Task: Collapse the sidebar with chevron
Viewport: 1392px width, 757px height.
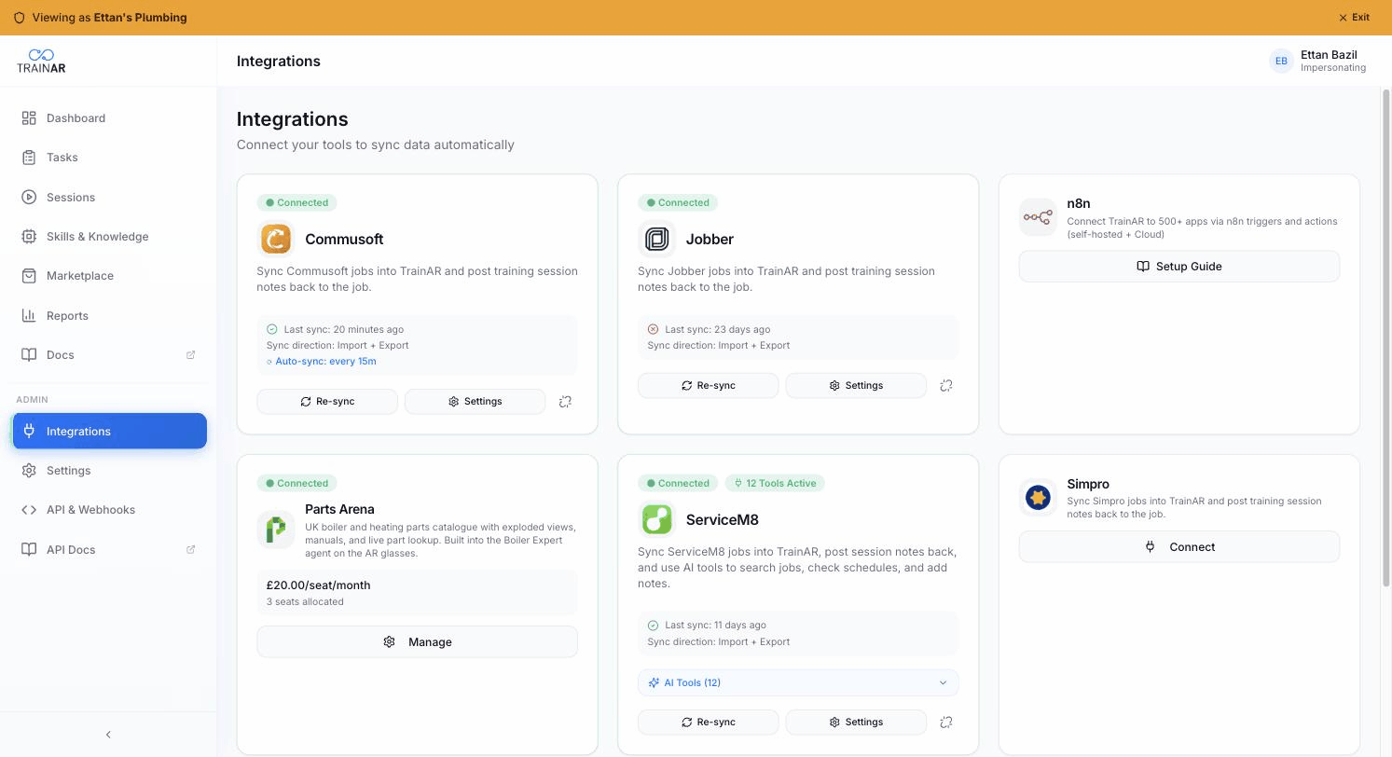Action: point(108,735)
